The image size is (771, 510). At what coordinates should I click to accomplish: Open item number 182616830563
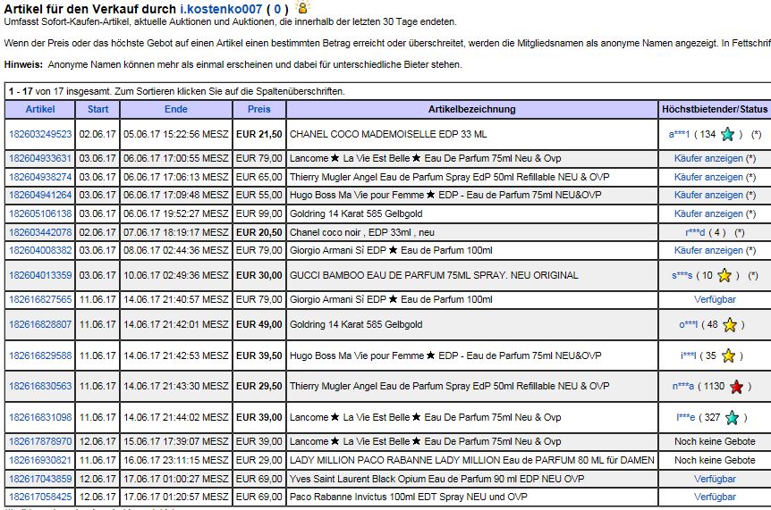[40, 386]
